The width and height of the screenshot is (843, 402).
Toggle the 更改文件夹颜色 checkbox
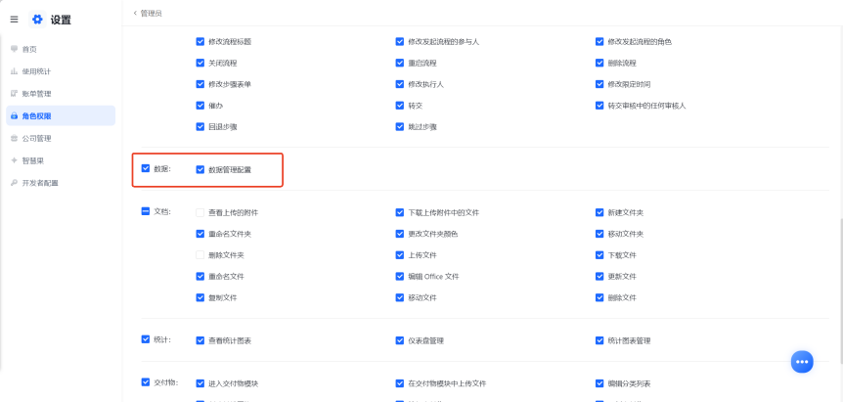click(x=399, y=234)
